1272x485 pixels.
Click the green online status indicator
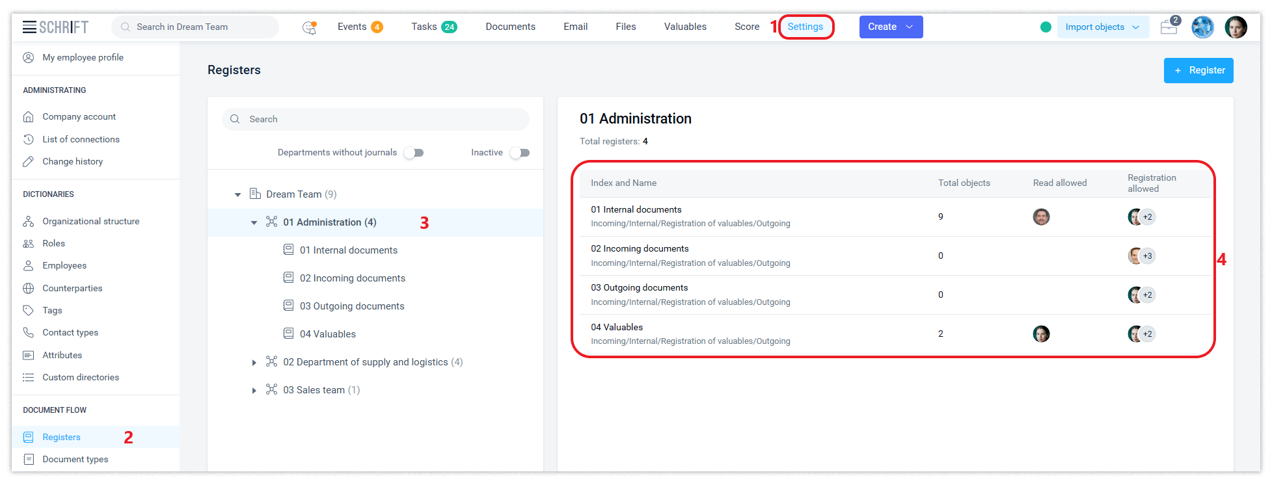click(1046, 27)
